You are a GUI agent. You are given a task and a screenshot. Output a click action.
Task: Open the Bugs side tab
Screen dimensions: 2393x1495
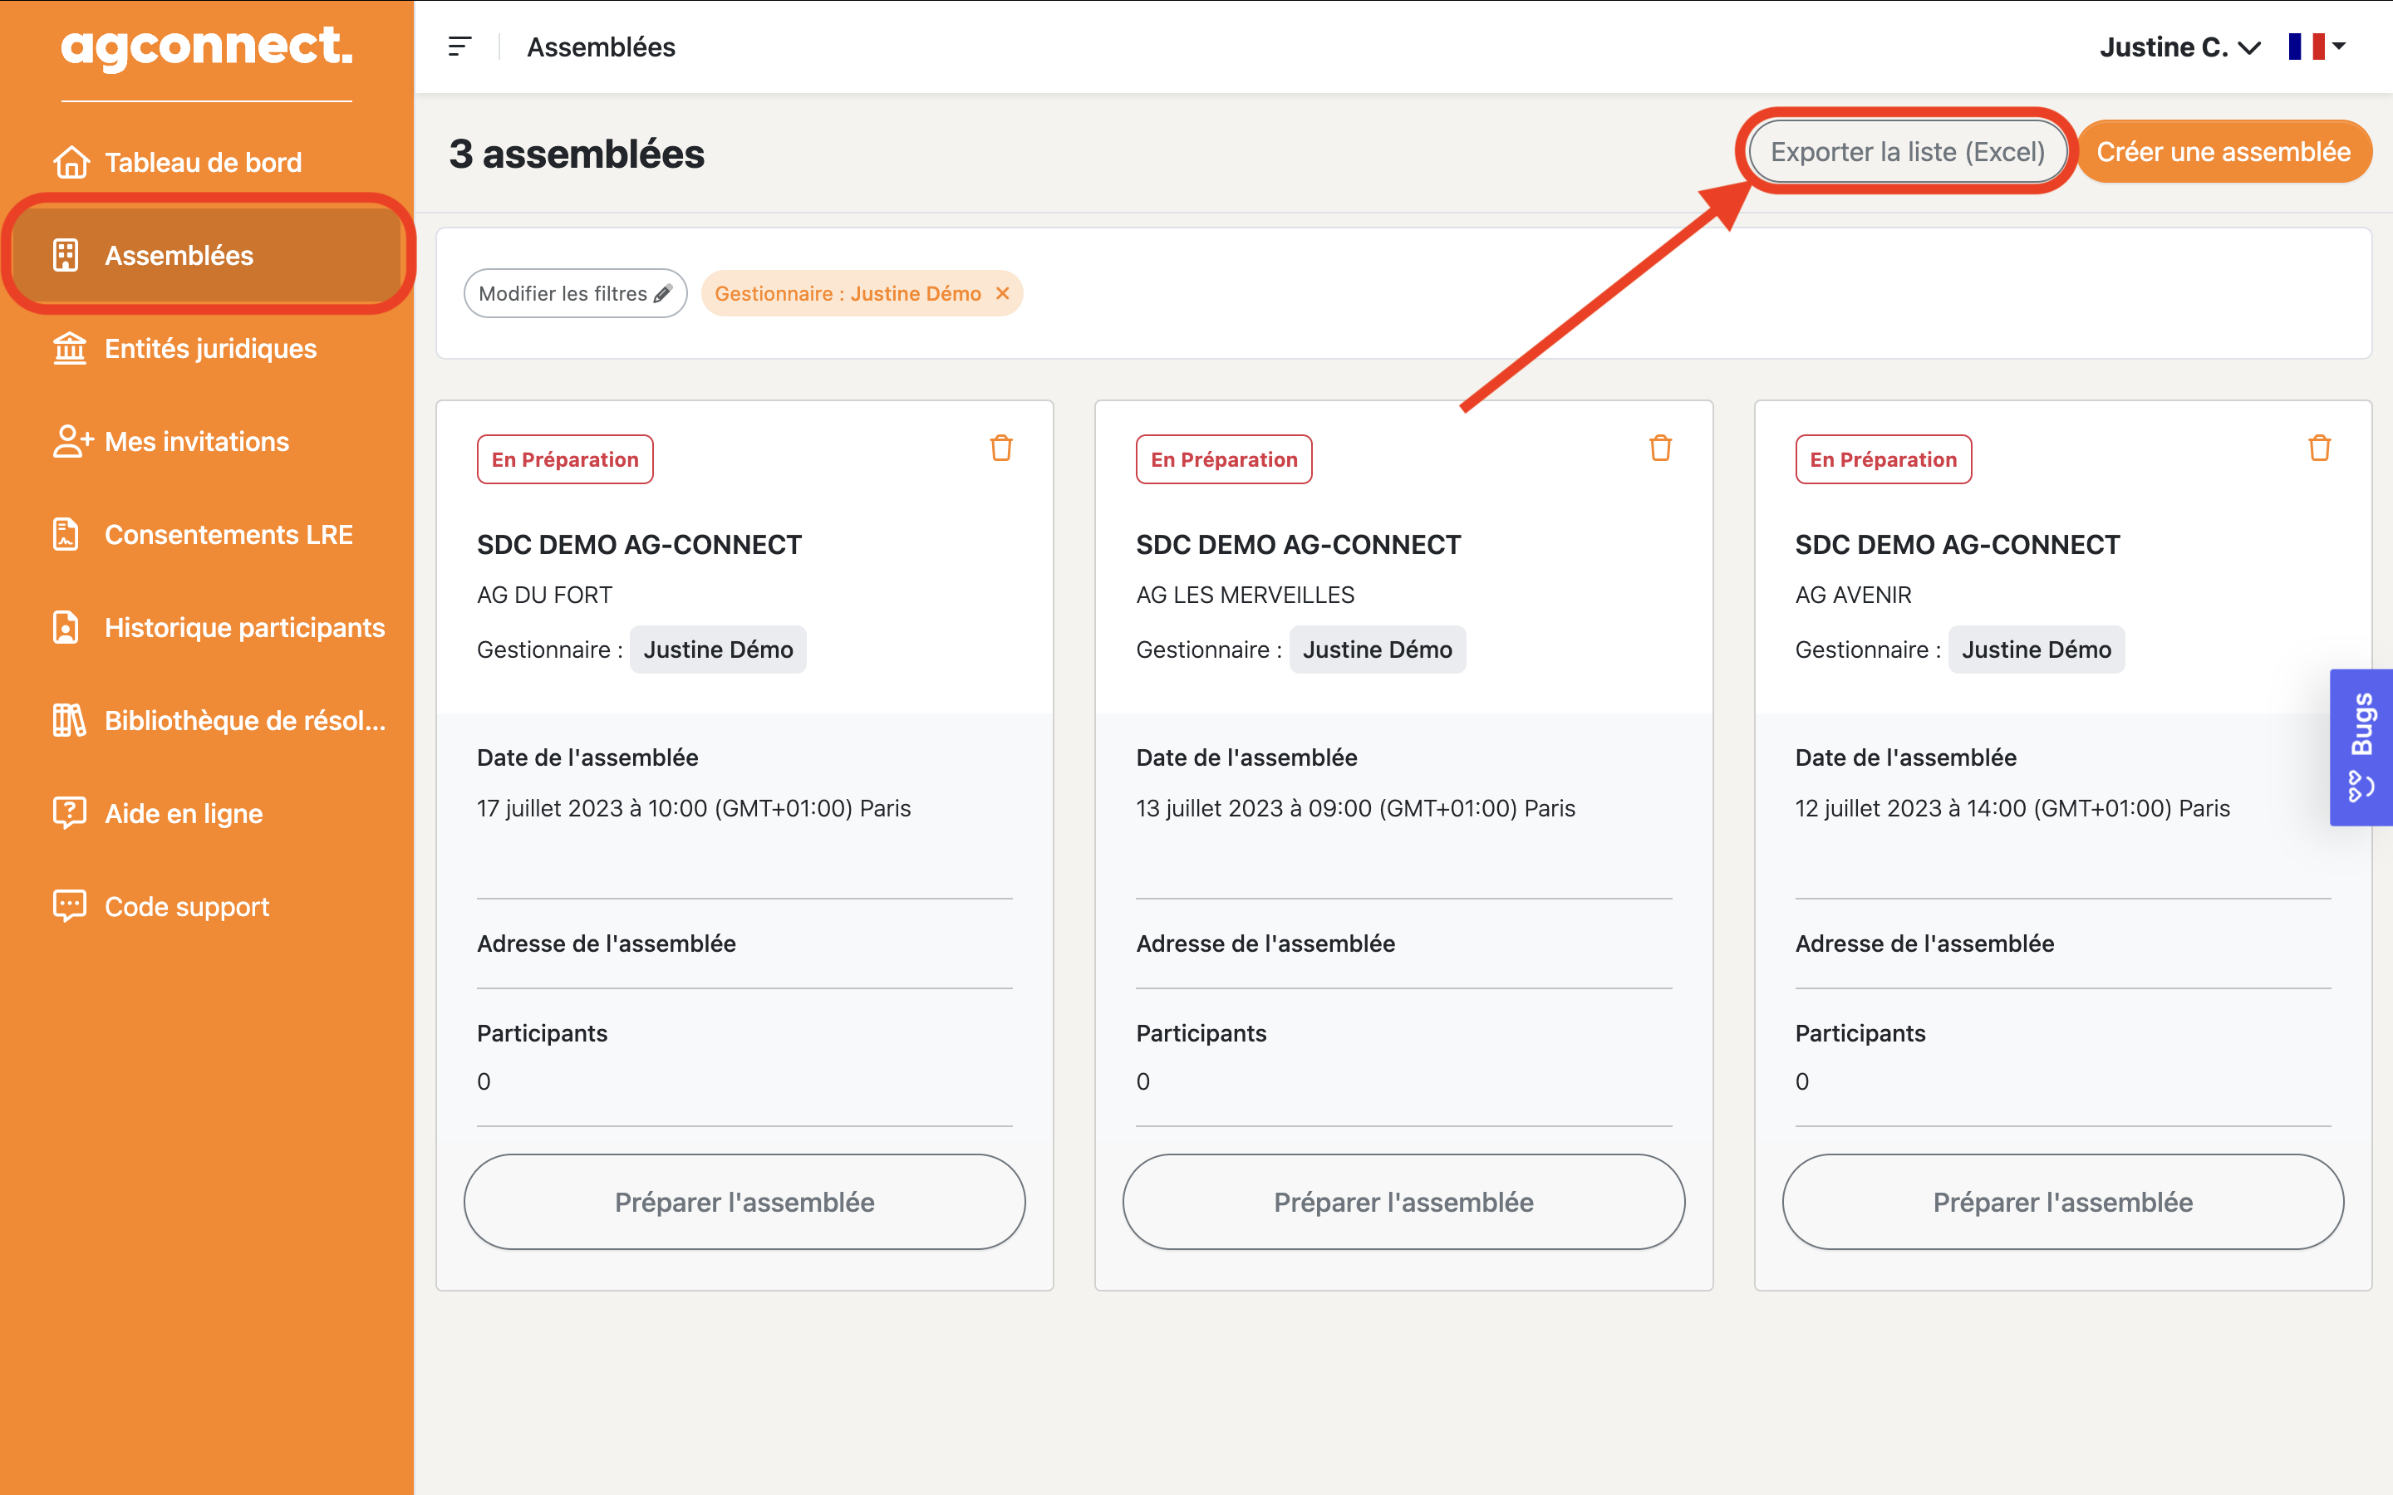(2361, 747)
